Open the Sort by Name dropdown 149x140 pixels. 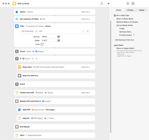pyautogui.click(x=50, y=37)
